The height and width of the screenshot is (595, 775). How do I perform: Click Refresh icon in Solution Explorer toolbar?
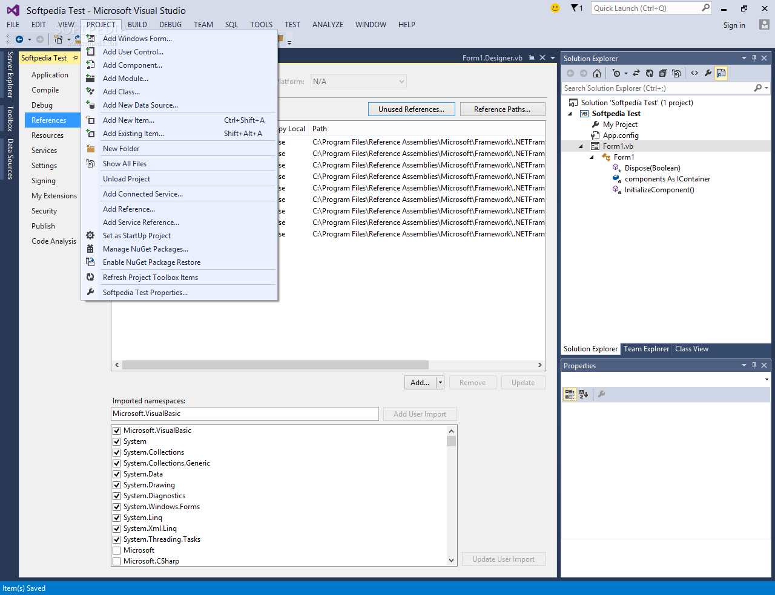click(x=650, y=73)
